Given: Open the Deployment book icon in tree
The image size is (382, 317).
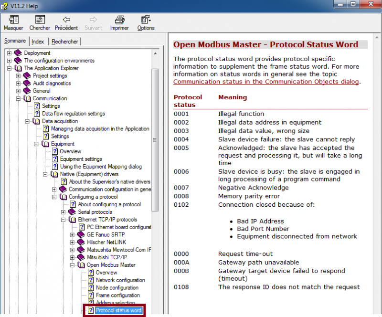Looking at the screenshot, I should coord(18,53).
